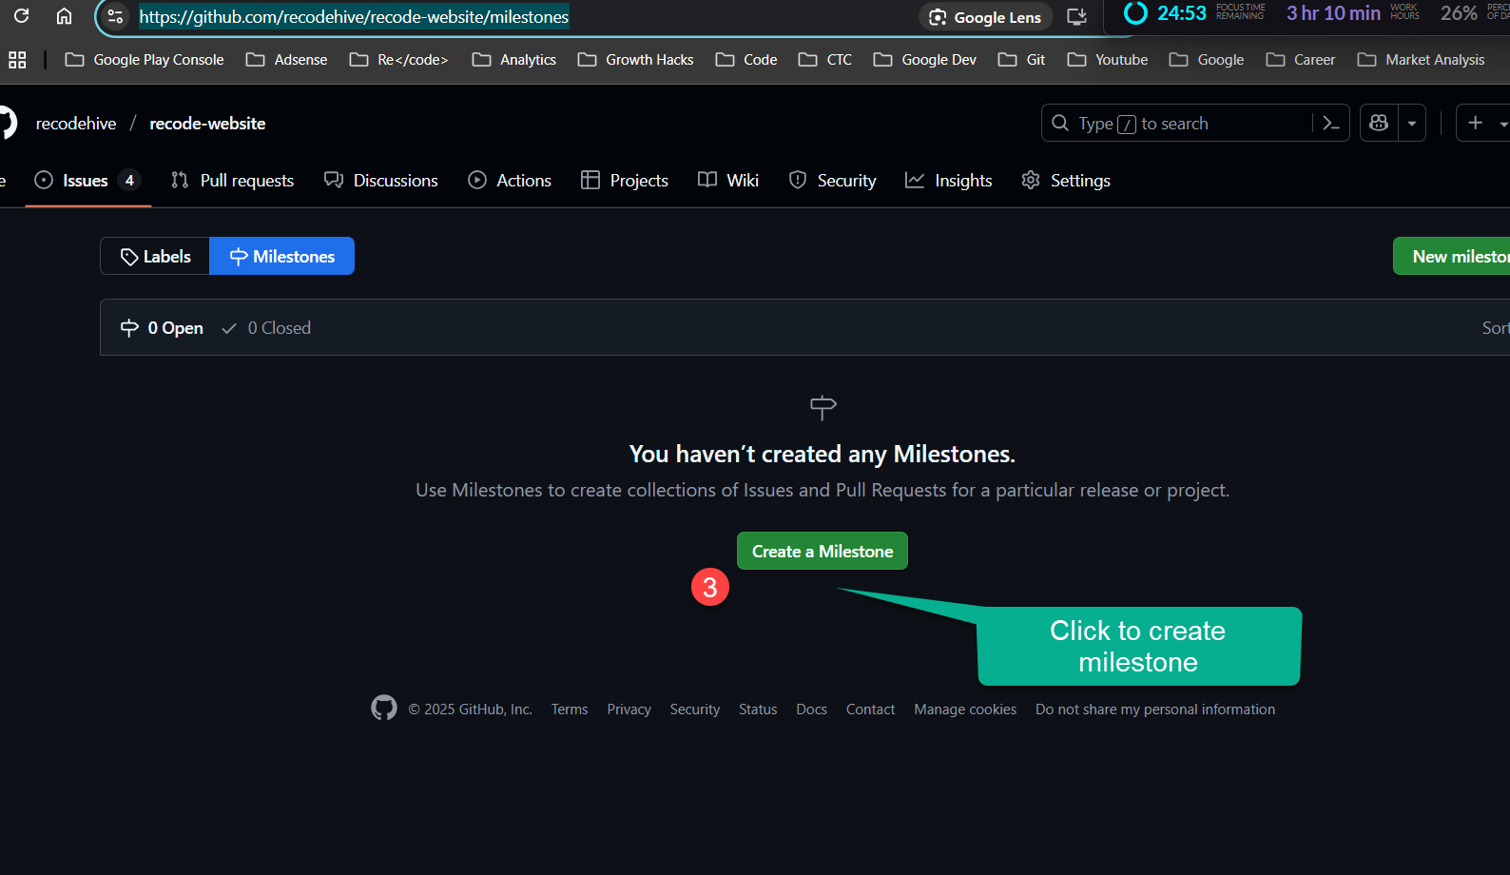Open the Adsense bookmark folder
Viewport: 1510px width, 875px height.
[x=286, y=60]
